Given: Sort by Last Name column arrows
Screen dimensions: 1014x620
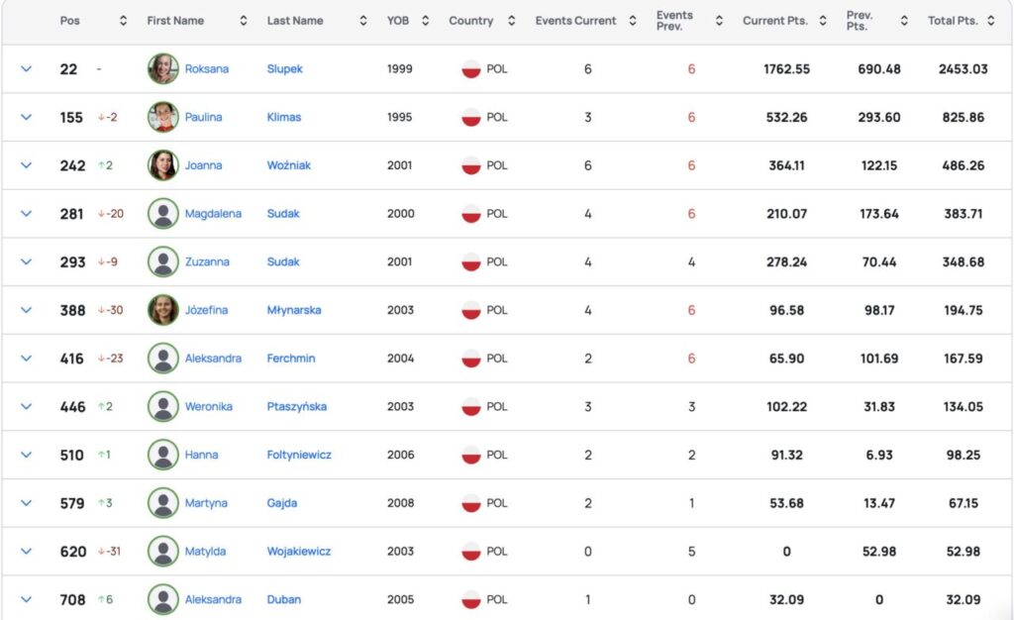Looking at the screenshot, I should pos(363,21).
